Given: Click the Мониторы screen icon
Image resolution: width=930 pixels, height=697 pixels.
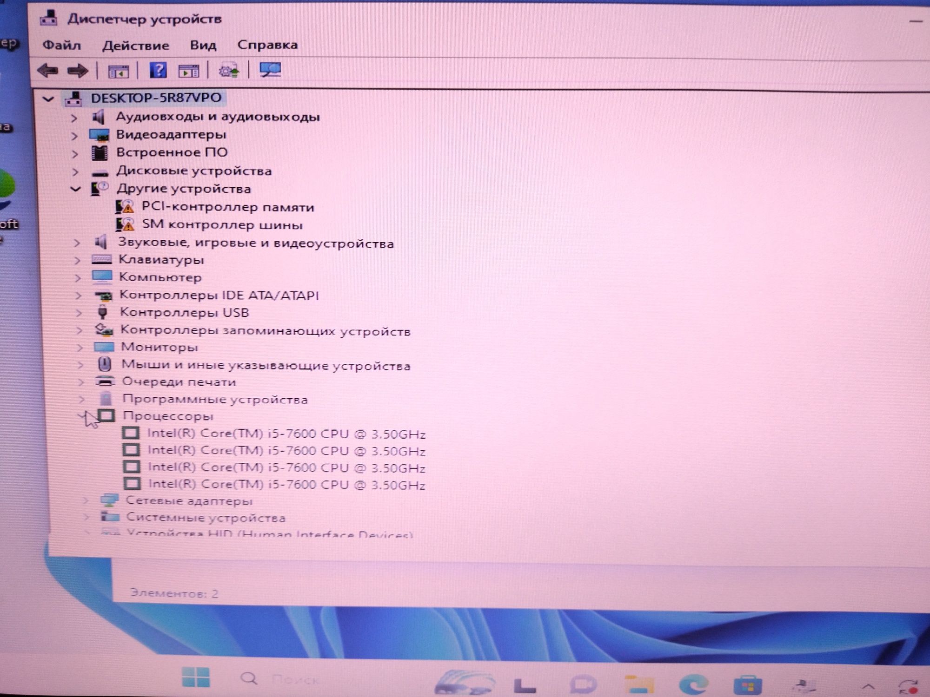Looking at the screenshot, I should tap(104, 347).
